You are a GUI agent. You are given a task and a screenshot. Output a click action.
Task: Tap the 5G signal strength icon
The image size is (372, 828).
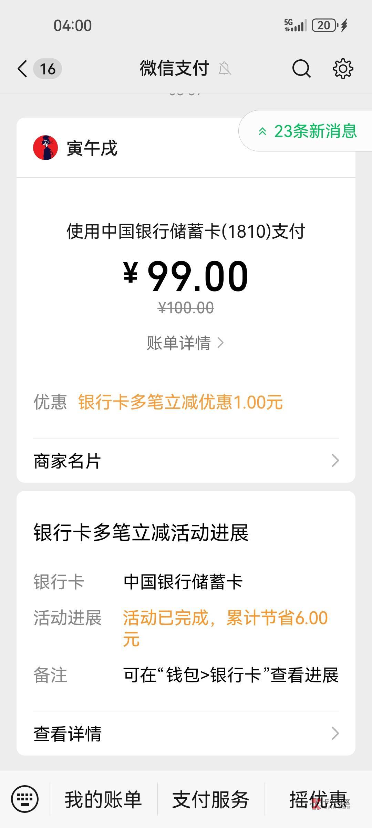coord(295,26)
